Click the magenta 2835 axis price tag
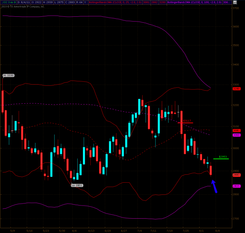This screenshot has height=233, width=245. (x=236, y=186)
